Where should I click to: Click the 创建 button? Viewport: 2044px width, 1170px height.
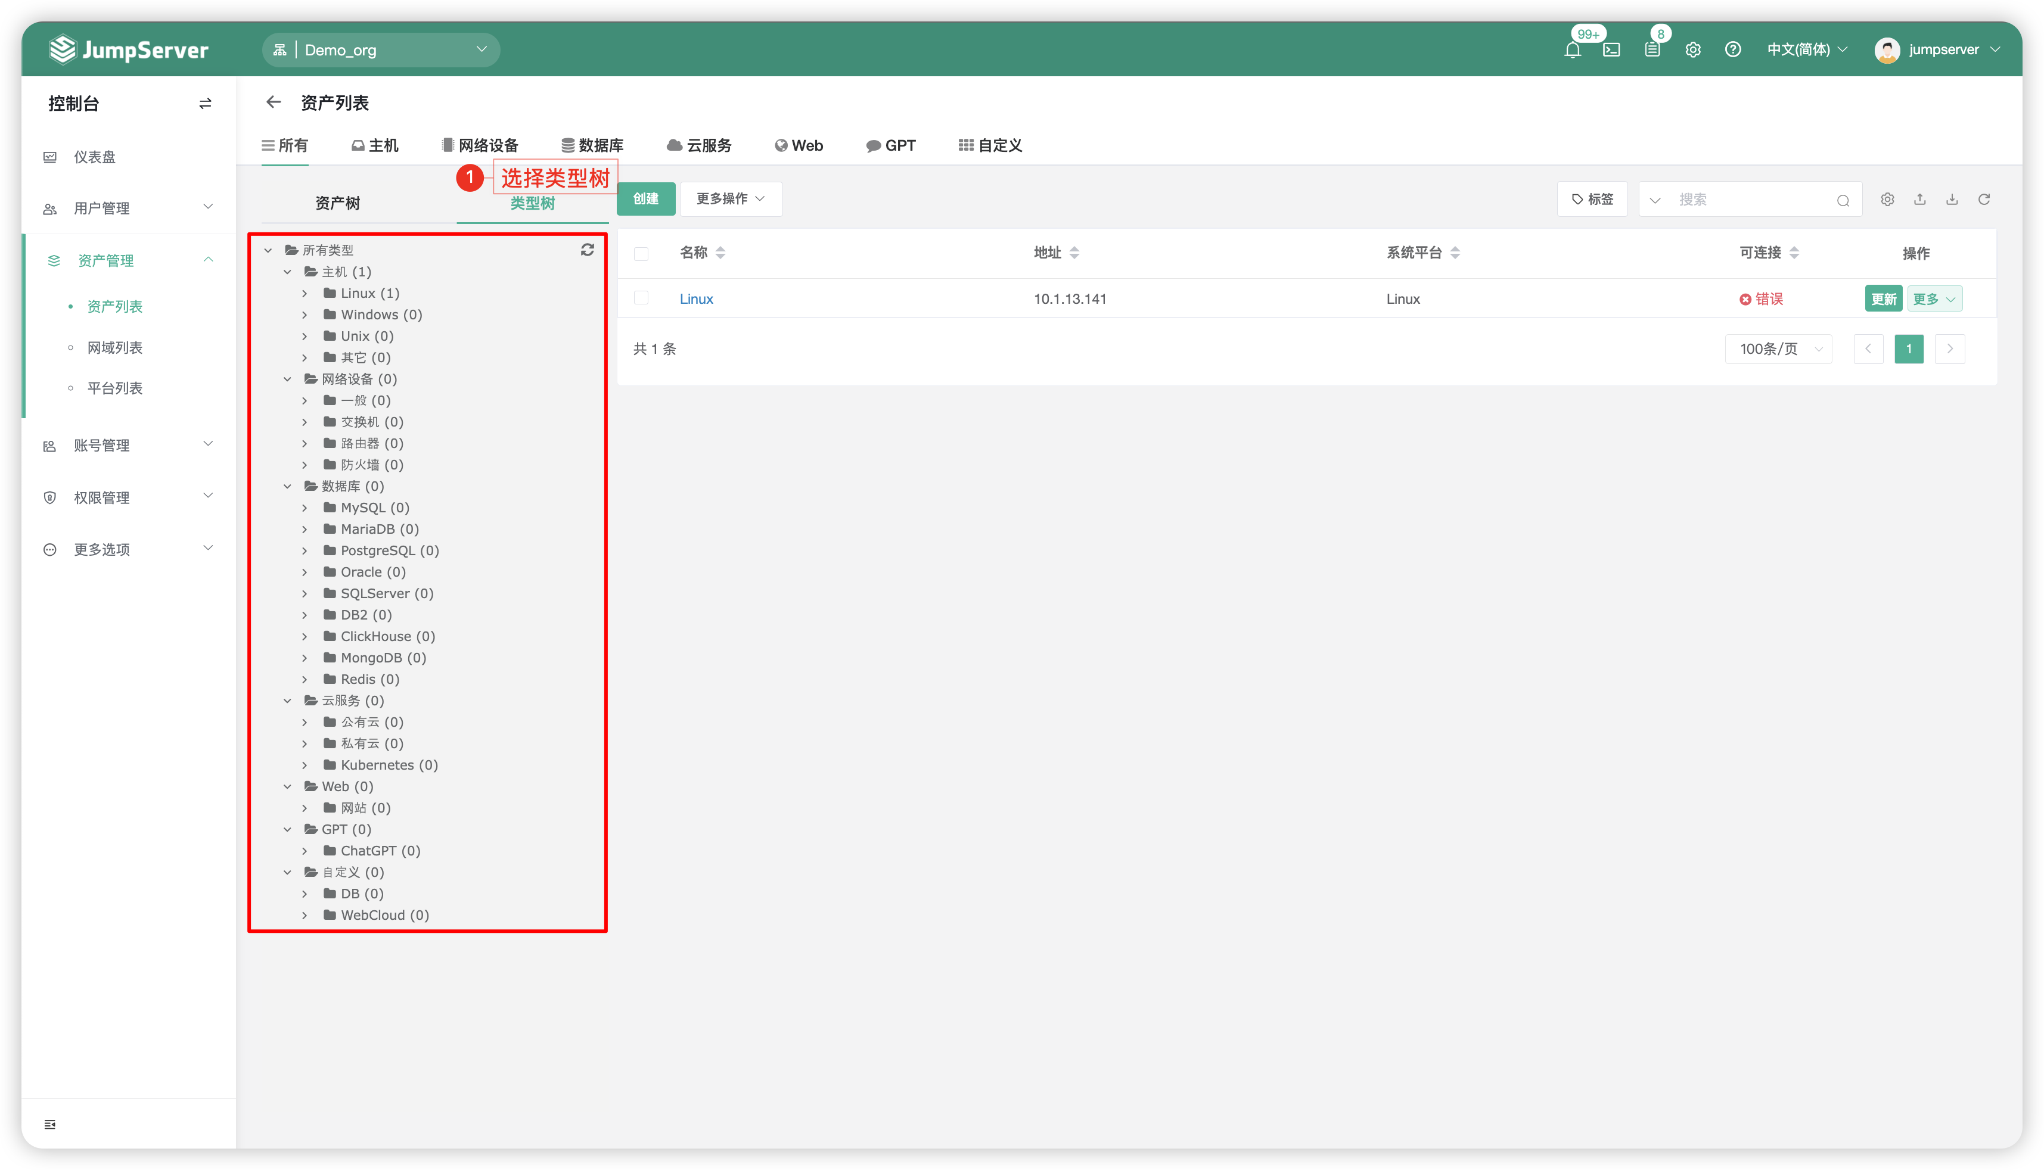click(x=645, y=198)
